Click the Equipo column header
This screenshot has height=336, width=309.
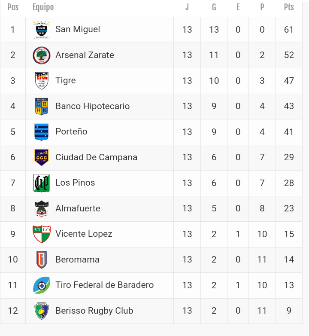tap(43, 7)
